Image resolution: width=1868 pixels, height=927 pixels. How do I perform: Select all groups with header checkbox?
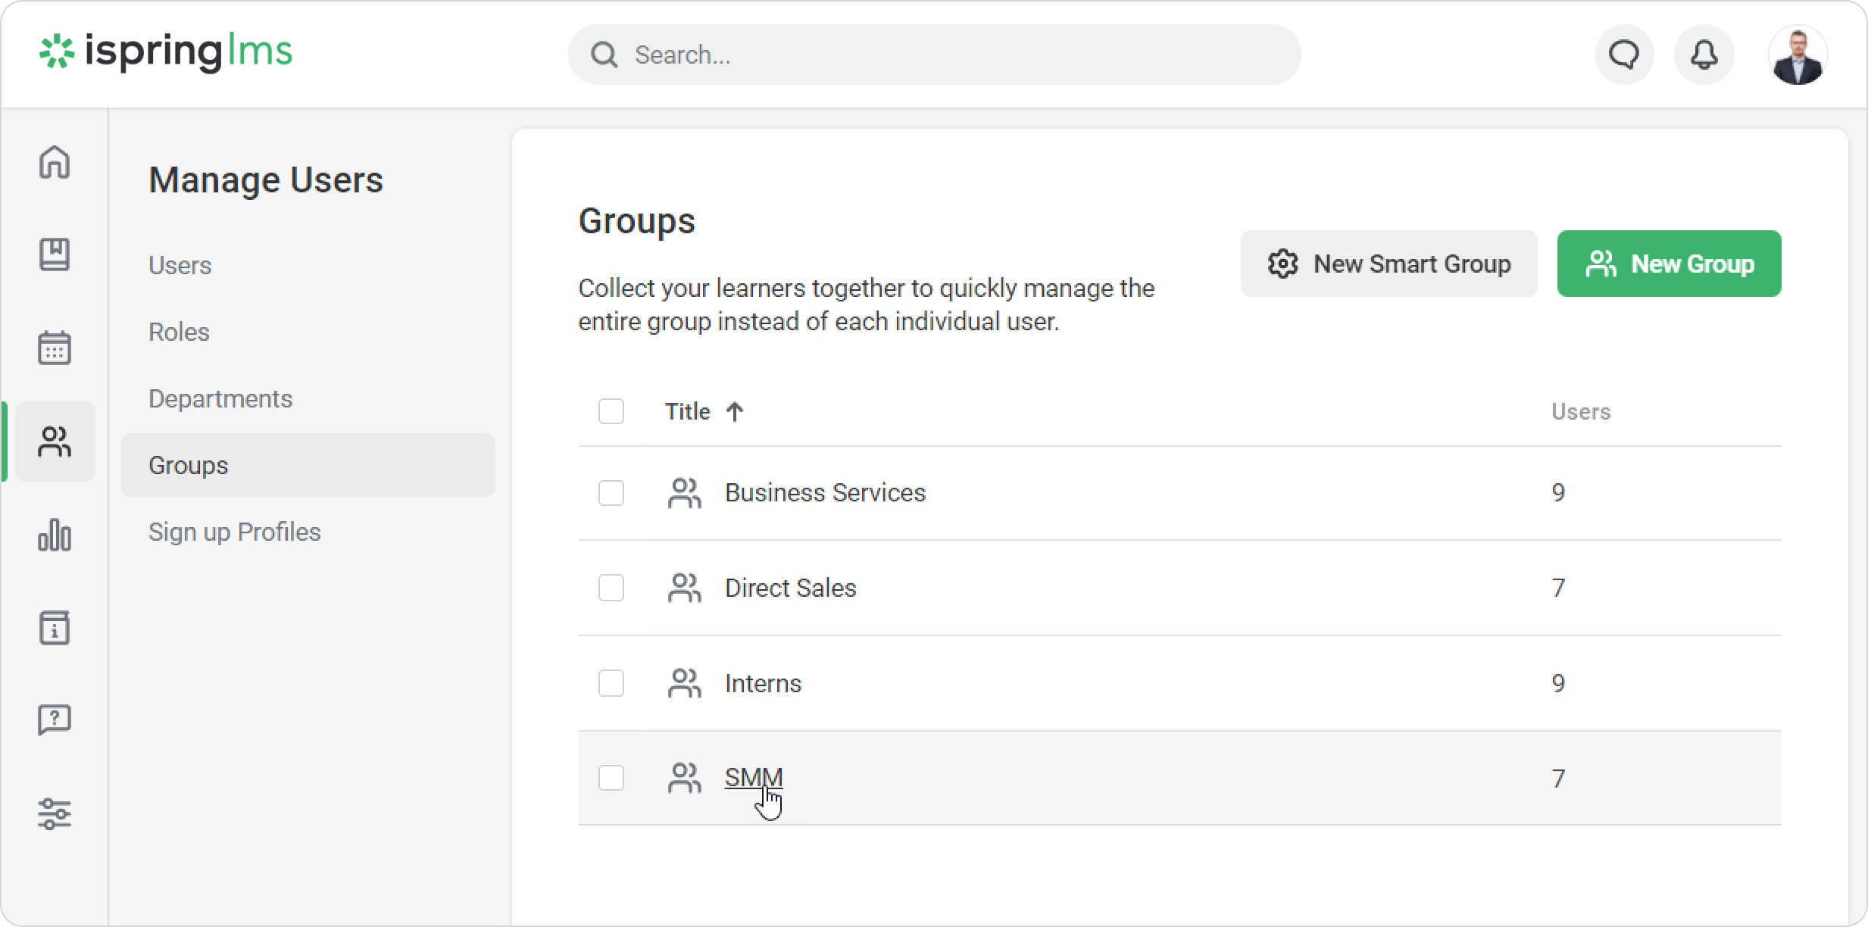611,411
